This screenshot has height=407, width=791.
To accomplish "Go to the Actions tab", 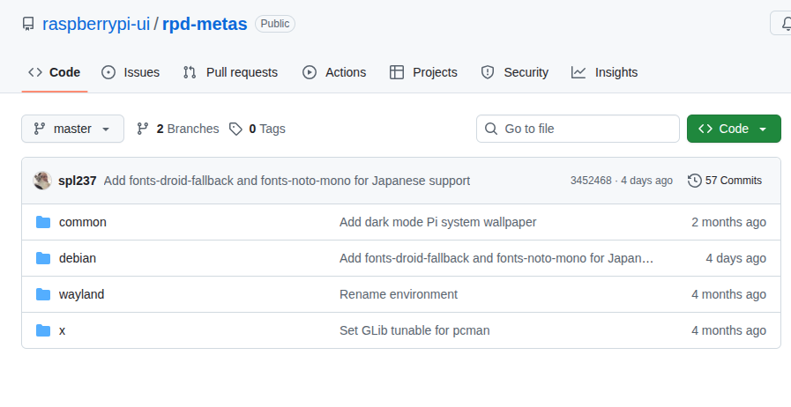I will tap(334, 72).
